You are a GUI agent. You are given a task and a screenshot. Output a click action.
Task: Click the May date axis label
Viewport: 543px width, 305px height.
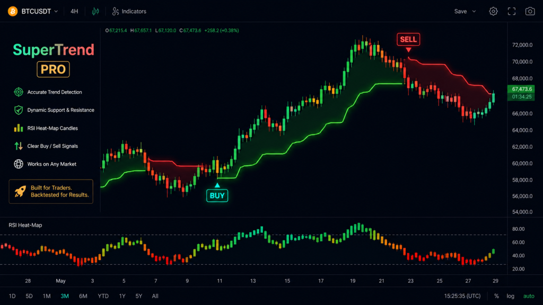[x=60, y=281]
